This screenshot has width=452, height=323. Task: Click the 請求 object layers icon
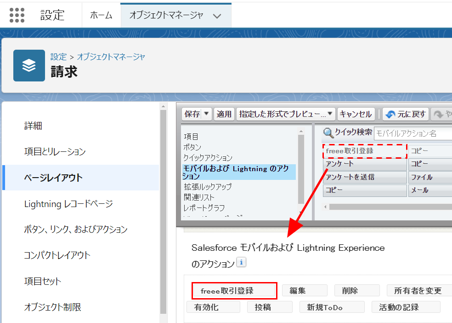[29, 65]
